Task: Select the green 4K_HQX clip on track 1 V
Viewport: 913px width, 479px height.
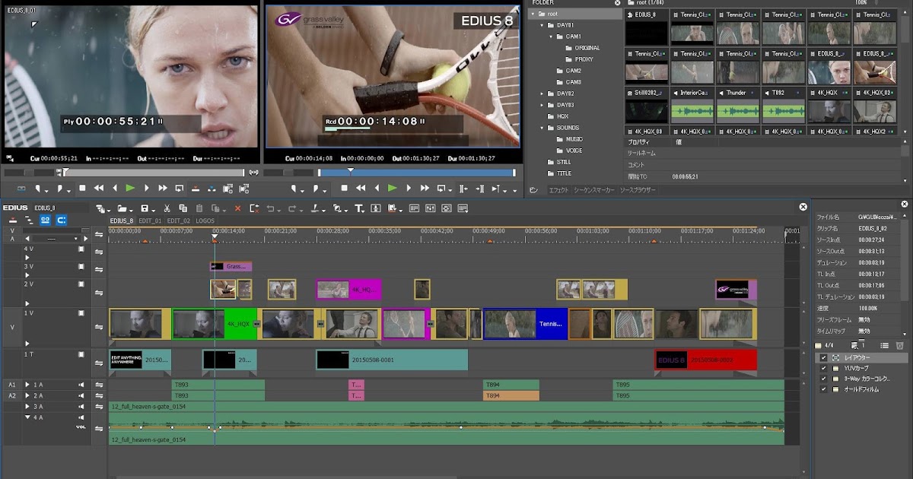Action: coord(215,323)
